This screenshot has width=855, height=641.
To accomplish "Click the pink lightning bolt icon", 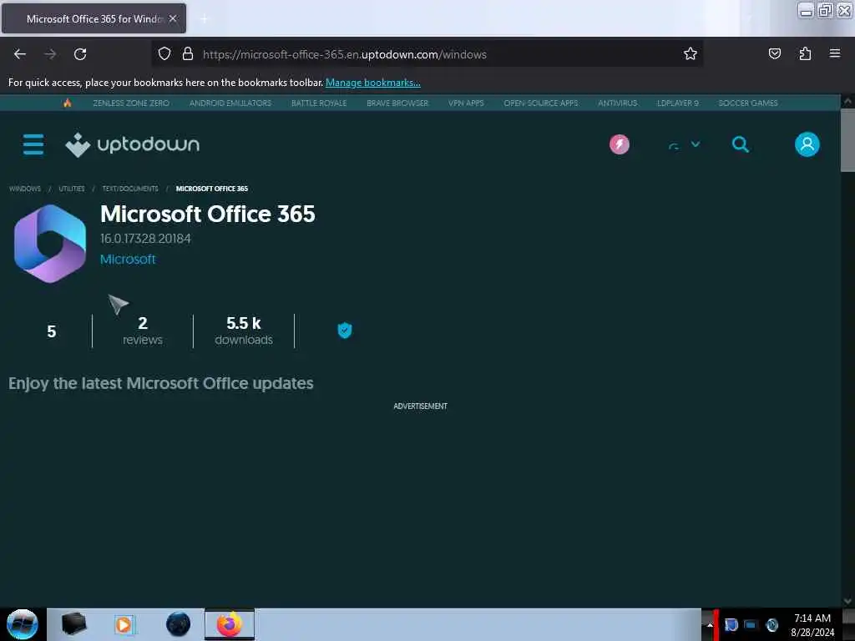I will (x=620, y=144).
